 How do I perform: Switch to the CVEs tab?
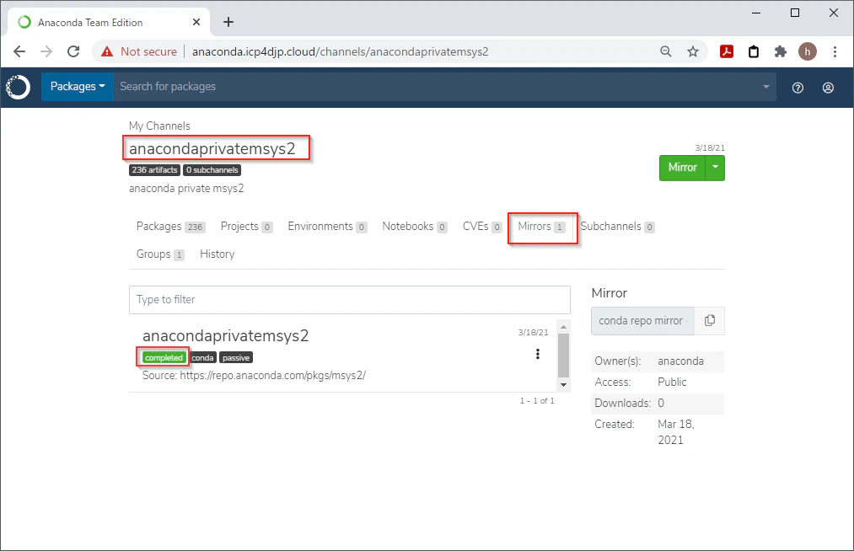[482, 227]
